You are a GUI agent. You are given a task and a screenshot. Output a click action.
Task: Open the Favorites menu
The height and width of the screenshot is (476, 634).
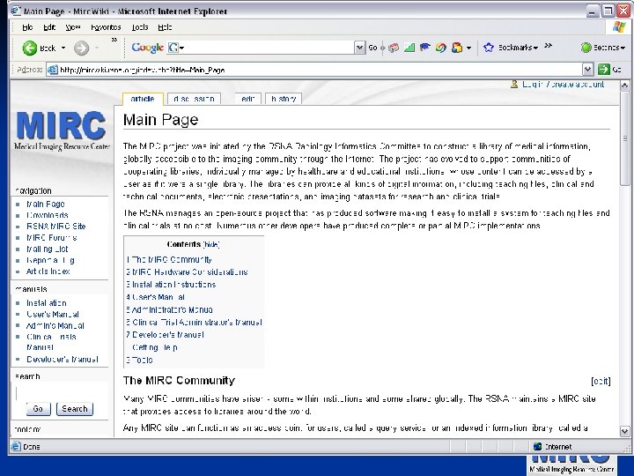tap(106, 27)
